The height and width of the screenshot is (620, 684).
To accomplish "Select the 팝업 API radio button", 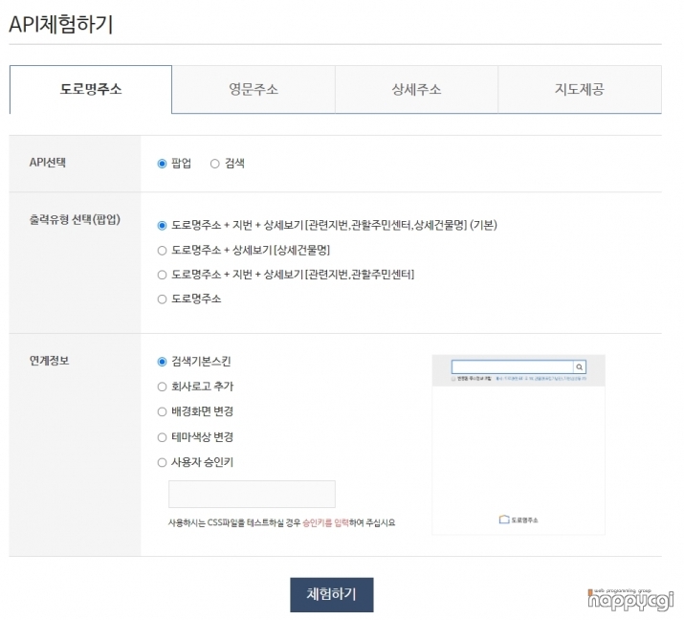I will coord(162,164).
